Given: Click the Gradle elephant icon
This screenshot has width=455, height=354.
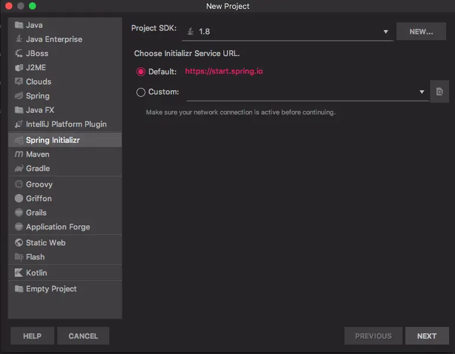Looking at the screenshot, I should coord(19,168).
